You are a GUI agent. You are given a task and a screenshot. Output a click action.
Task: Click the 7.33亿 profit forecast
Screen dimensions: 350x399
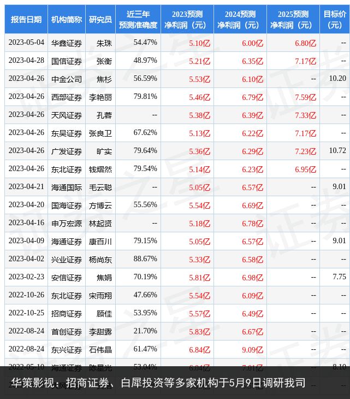click(306, 115)
